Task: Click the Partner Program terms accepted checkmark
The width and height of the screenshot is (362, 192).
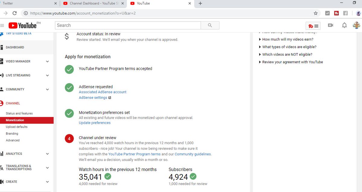Action: point(69,69)
